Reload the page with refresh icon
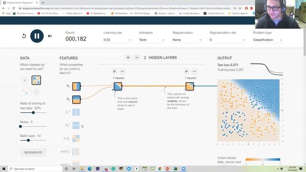This screenshot has width=306, height=172. pos(13,8)
